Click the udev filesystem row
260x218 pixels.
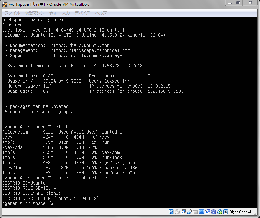[56, 137]
